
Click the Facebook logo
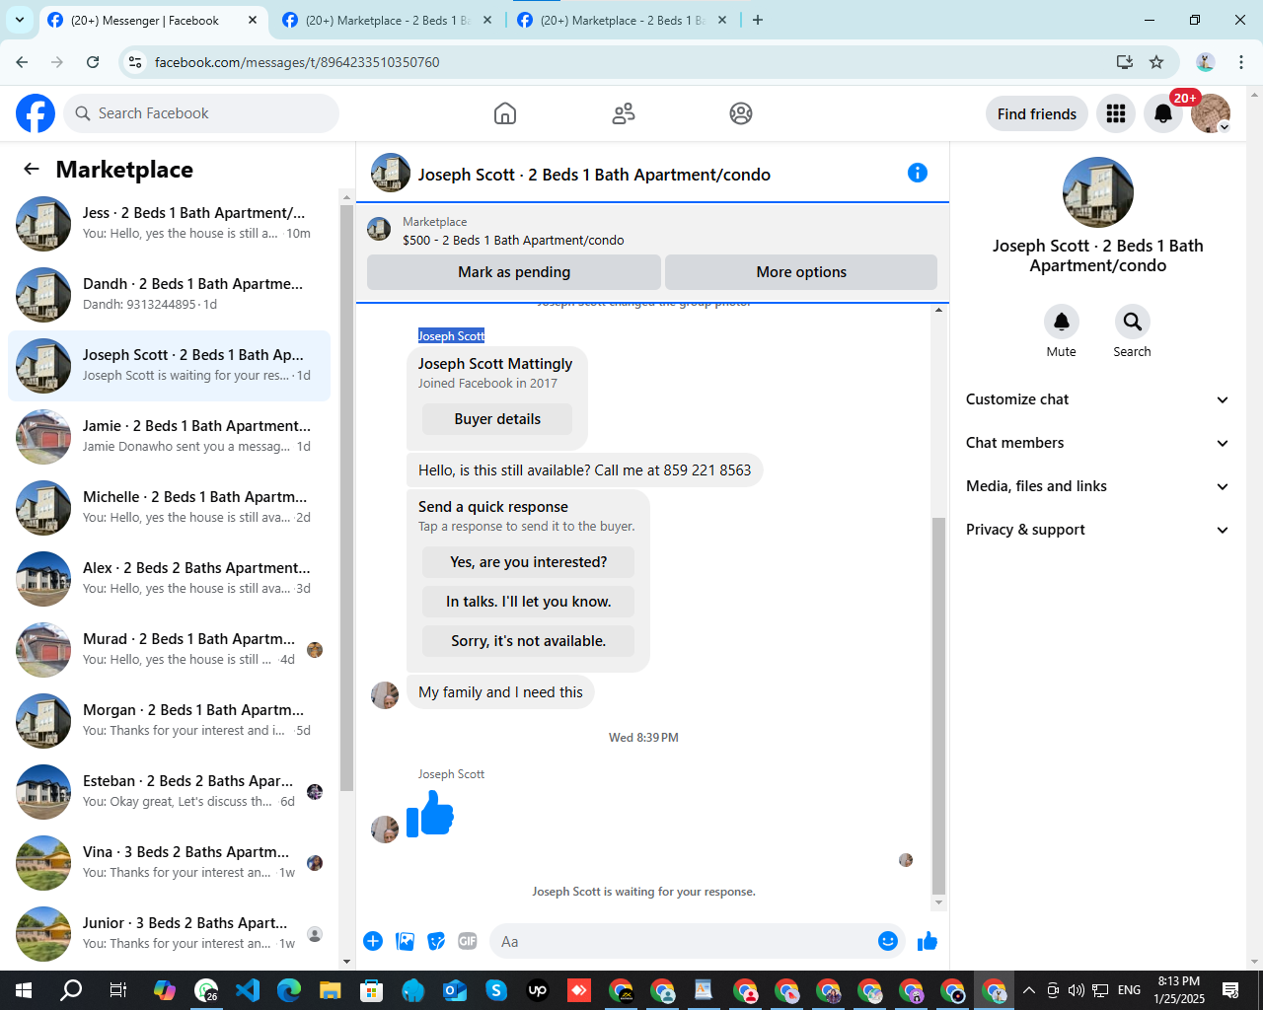click(x=36, y=113)
